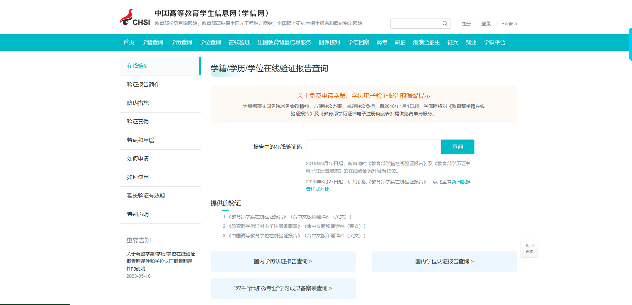Image resolution: width=632 pixels, height=305 pixels.
Task: Click the 返回首页 floating button
Action: point(529,249)
